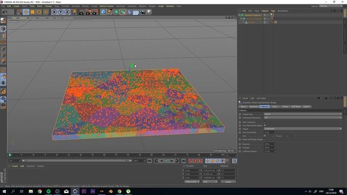Play the animation forward
347x195 pixels.
[166, 161]
